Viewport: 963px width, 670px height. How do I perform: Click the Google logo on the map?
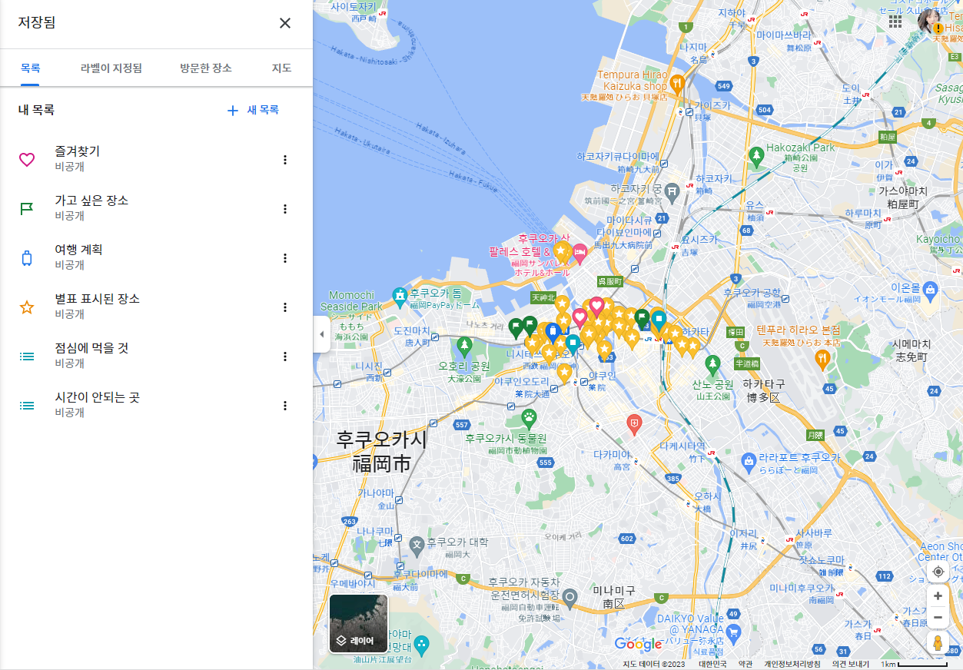click(x=638, y=644)
